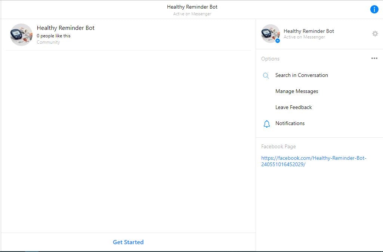Click Healthy Reminder Bot title in the header

(x=192, y=7)
